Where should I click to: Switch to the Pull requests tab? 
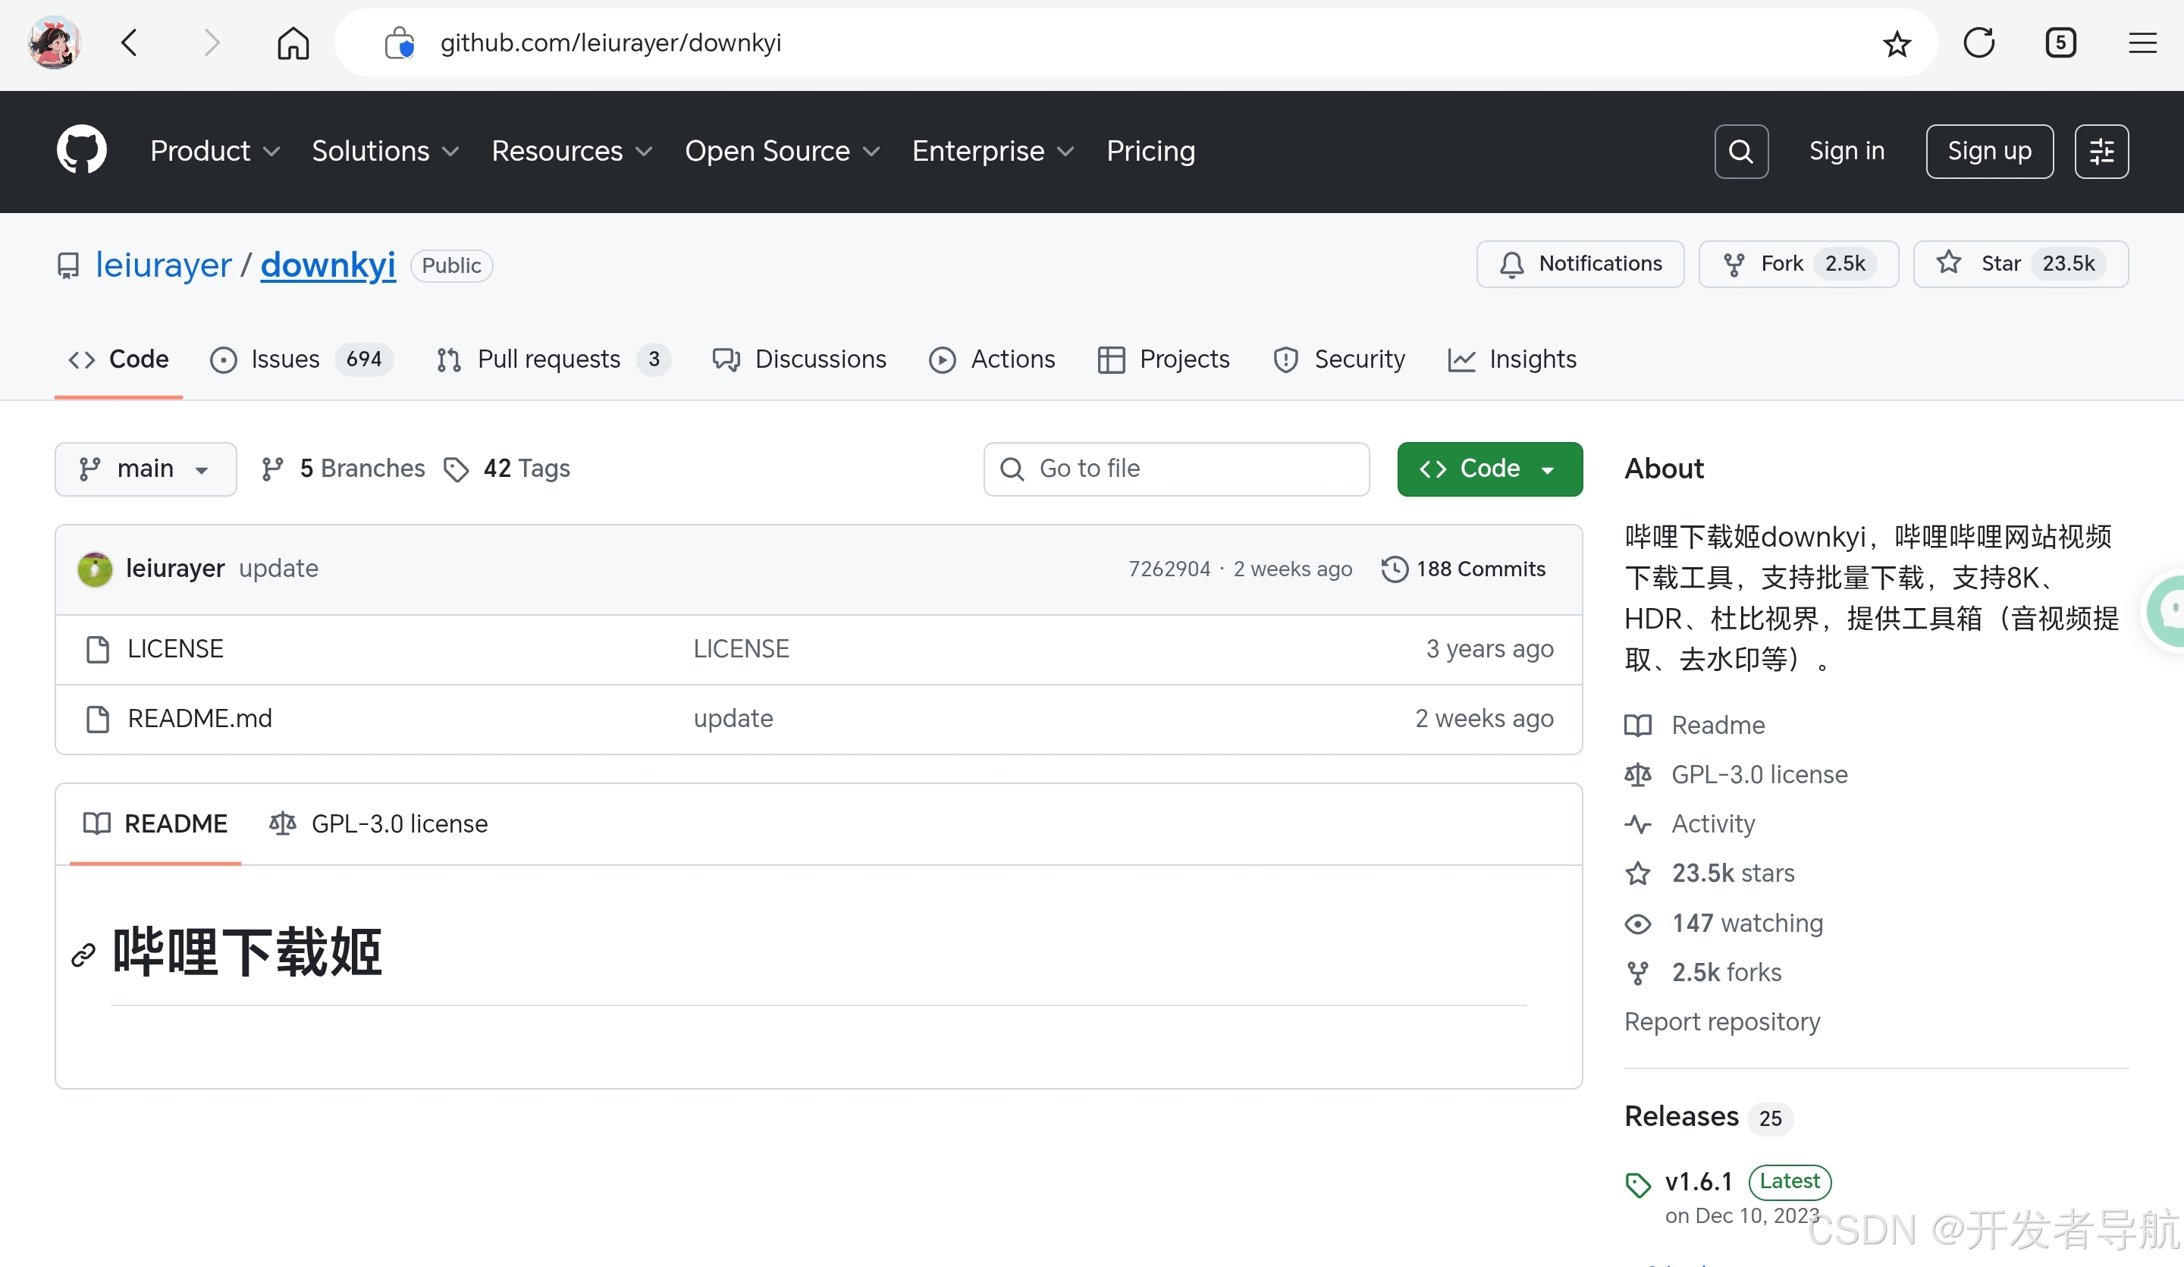click(553, 359)
